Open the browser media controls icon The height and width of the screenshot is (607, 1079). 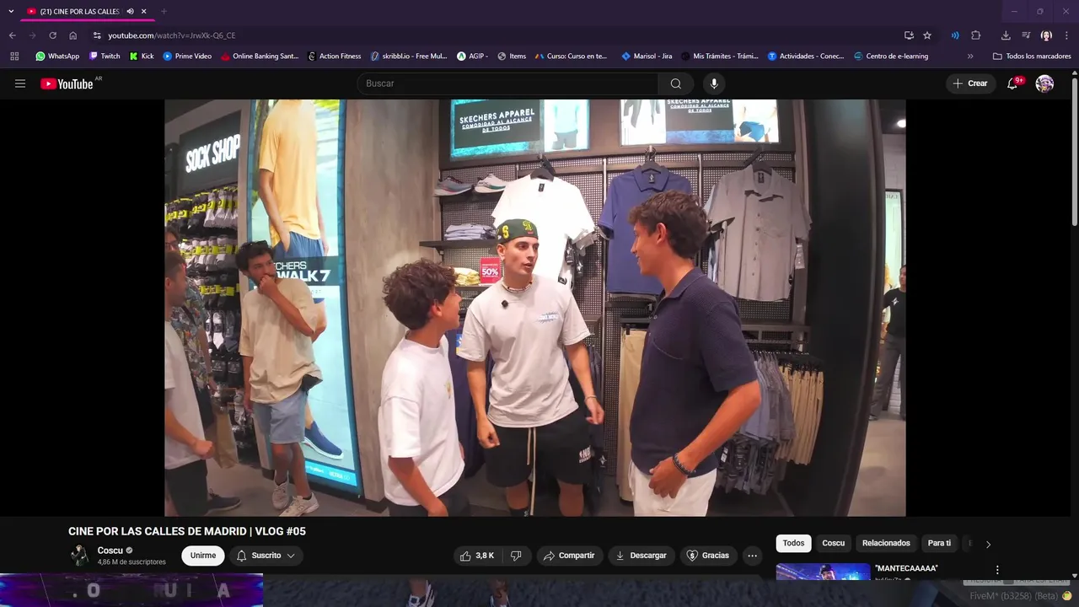click(1026, 35)
